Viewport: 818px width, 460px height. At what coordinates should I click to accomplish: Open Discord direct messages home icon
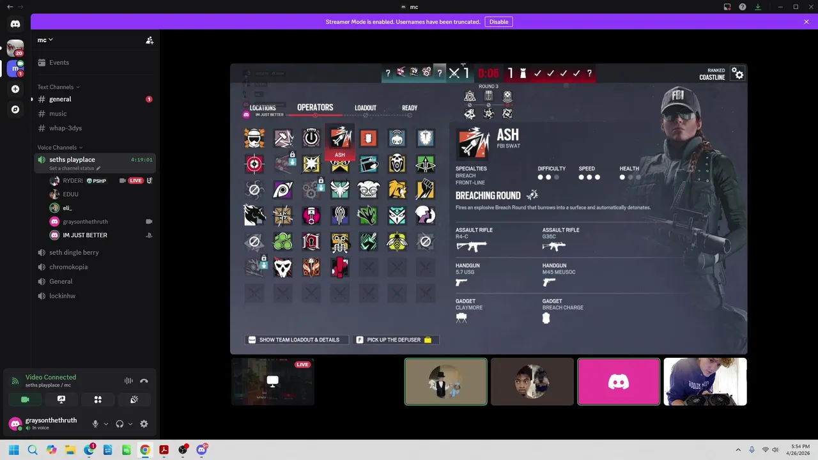(x=15, y=24)
